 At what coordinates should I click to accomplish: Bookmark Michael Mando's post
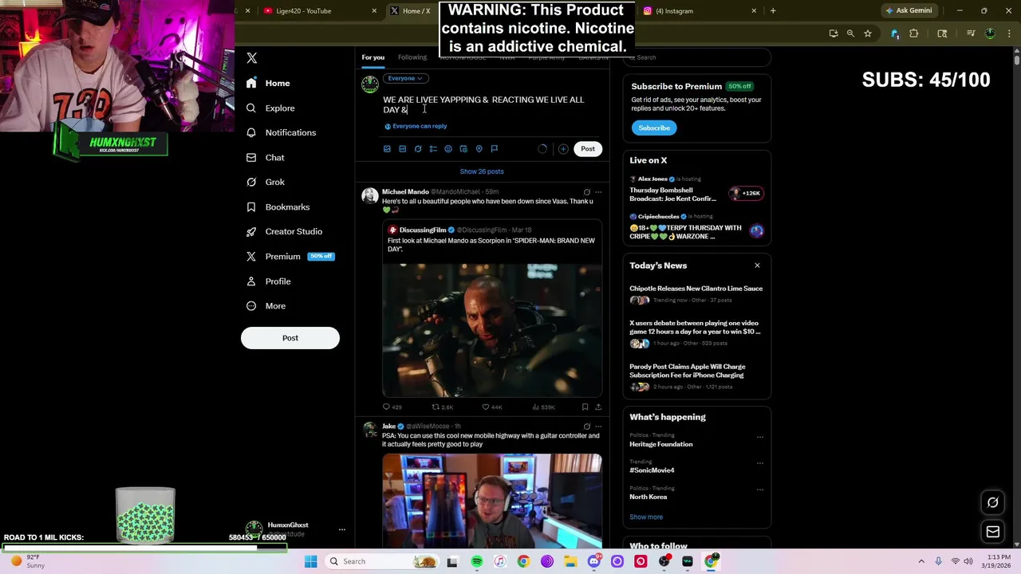click(x=585, y=407)
